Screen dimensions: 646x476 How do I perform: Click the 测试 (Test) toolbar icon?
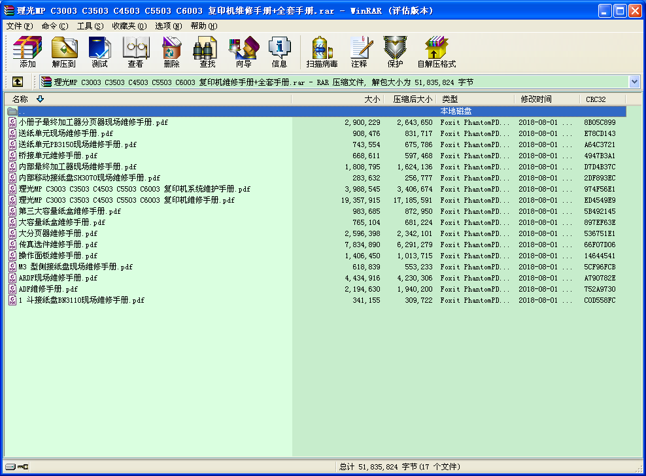point(99,52)
